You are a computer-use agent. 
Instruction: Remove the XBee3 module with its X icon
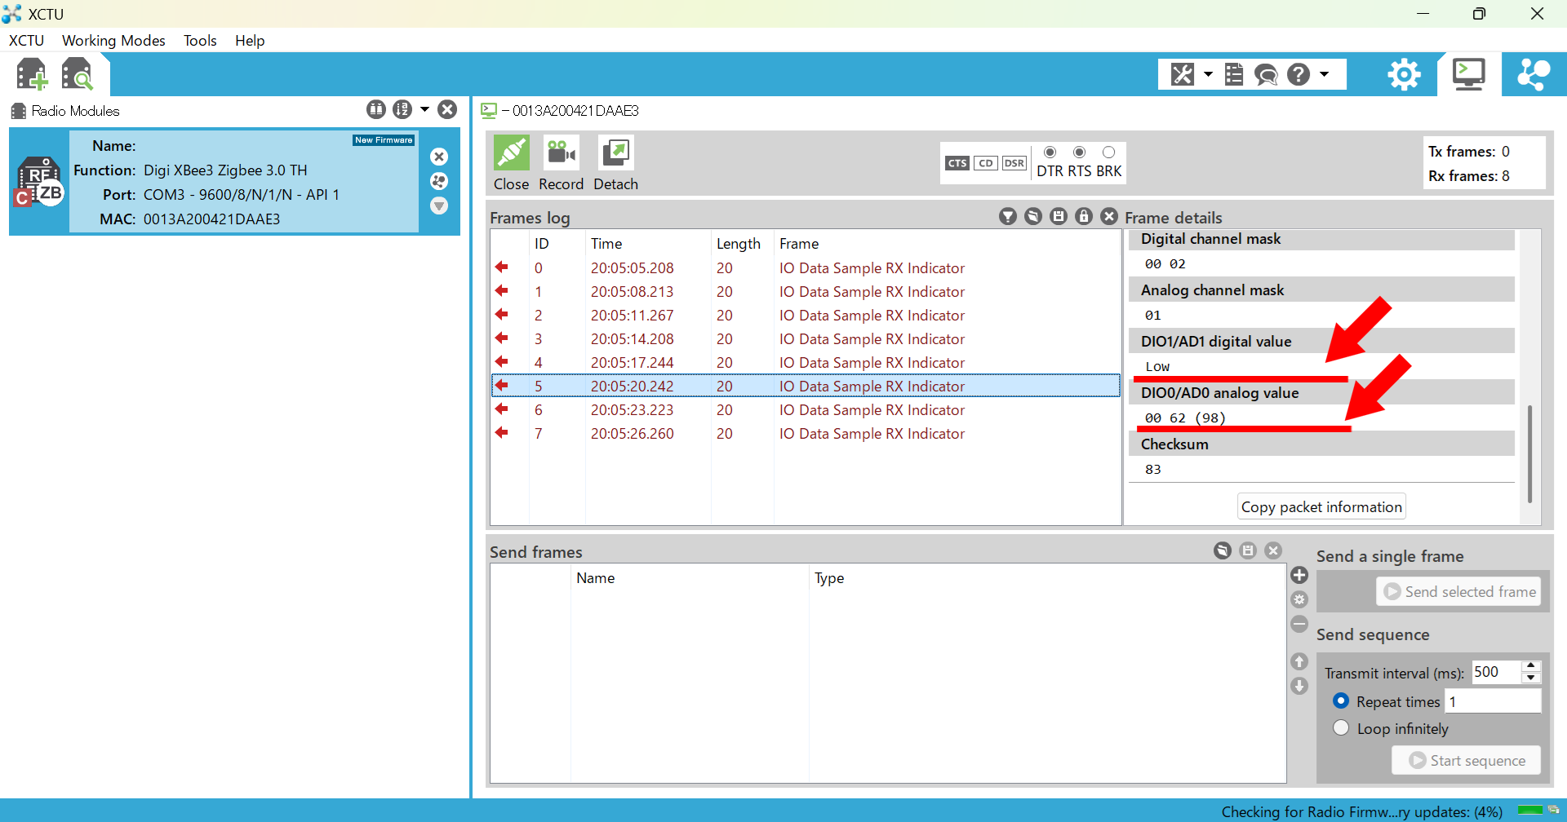pos(439,157)
